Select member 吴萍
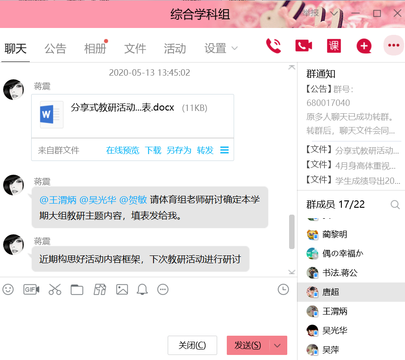 coord(351,350)
